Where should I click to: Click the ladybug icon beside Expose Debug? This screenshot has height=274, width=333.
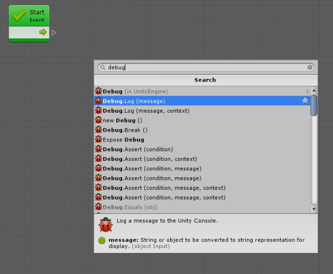tap(98, 140)
